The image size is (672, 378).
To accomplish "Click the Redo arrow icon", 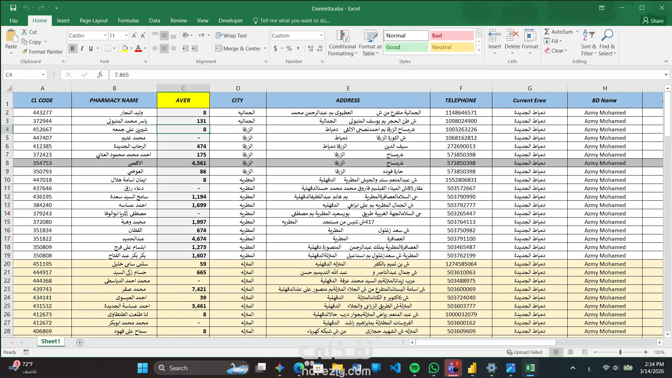I will pos(41,8).
